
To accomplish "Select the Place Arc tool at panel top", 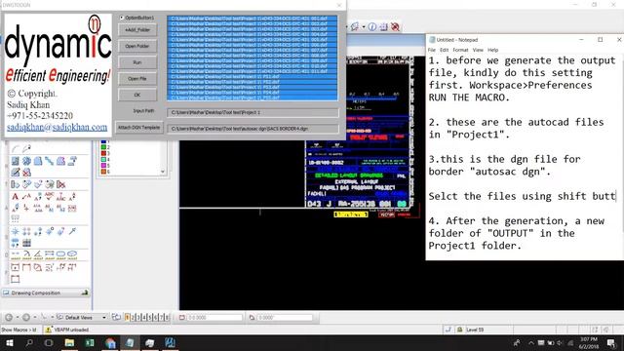I will point(16,149).
